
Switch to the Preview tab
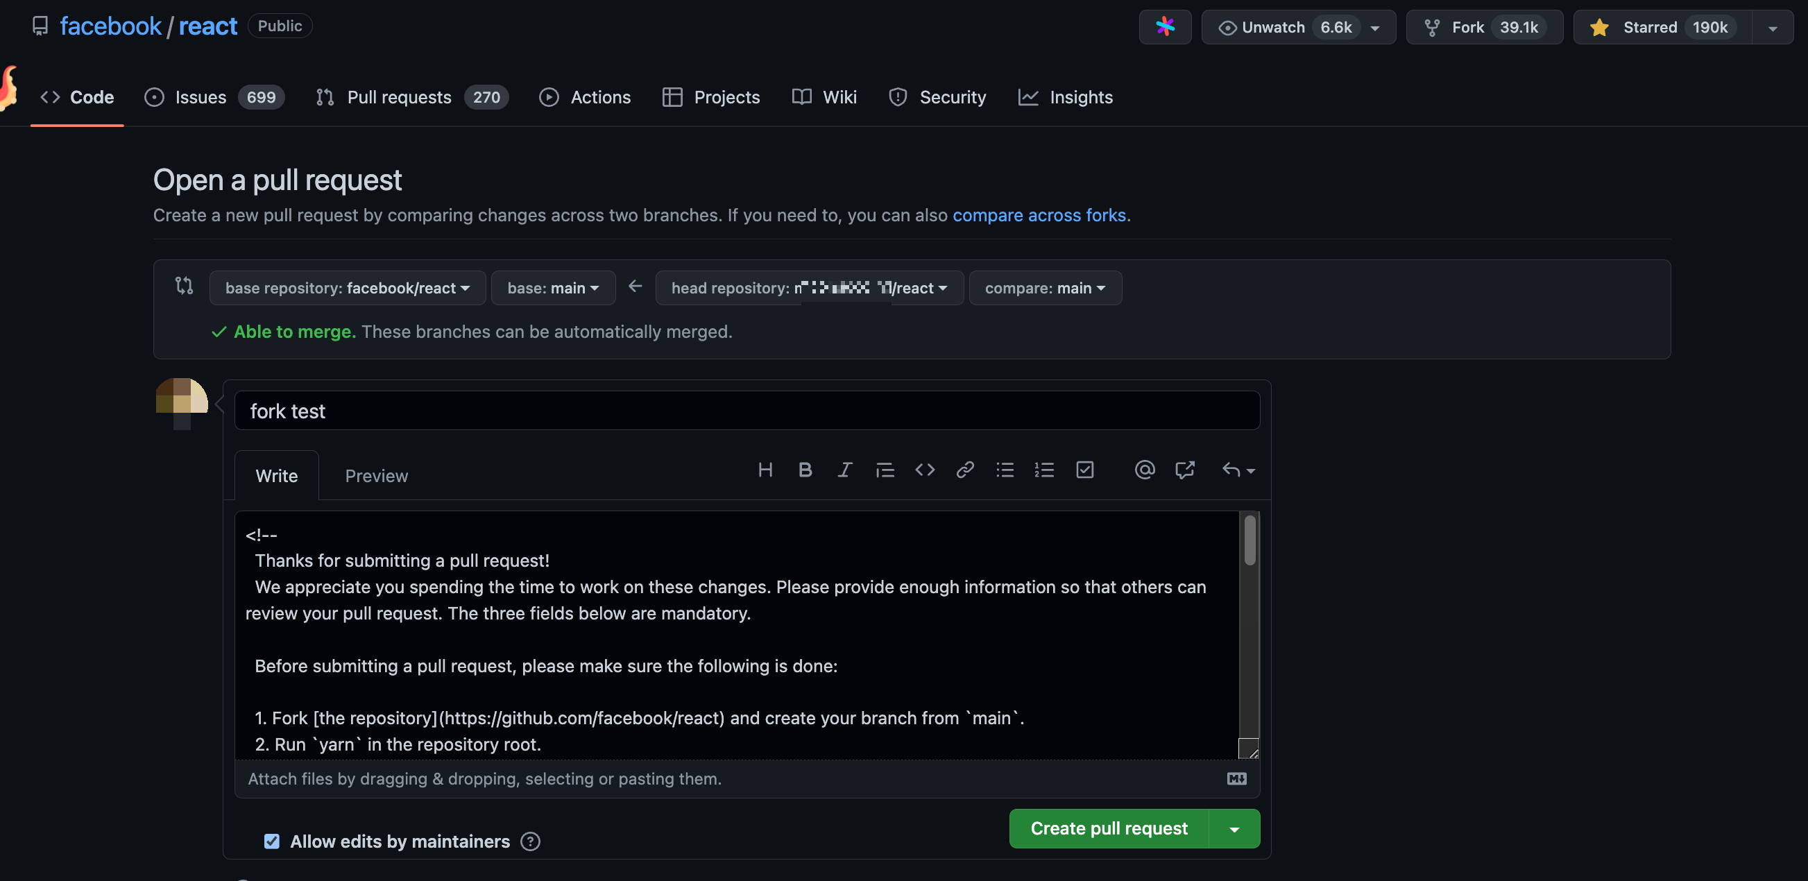pyautogui.click(x=376, y=476)
